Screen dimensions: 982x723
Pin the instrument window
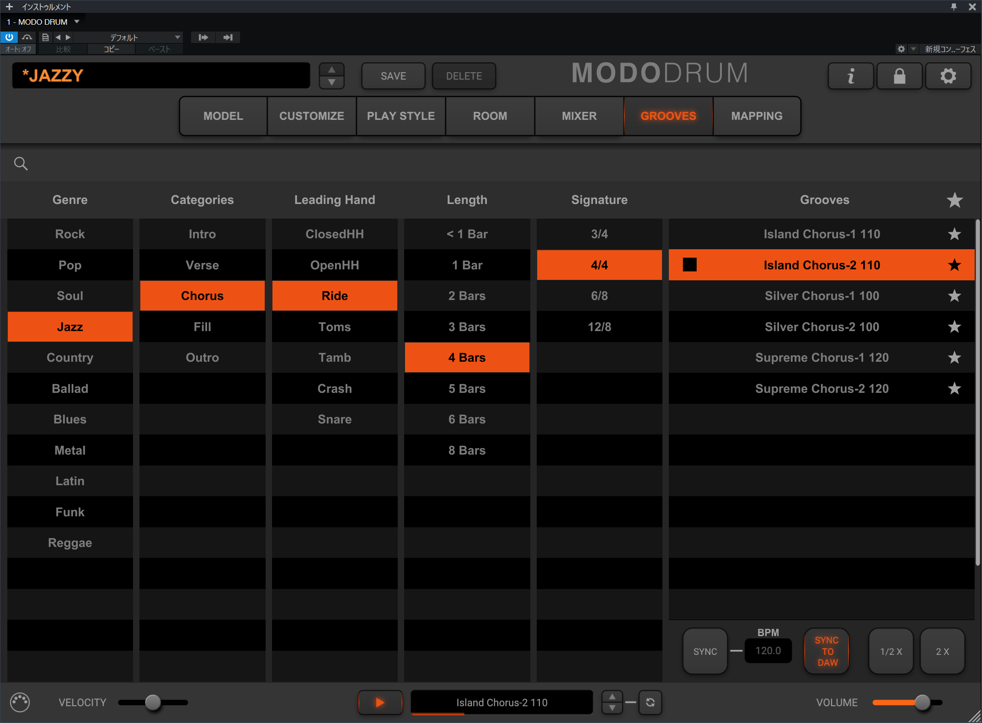point(954,7)
